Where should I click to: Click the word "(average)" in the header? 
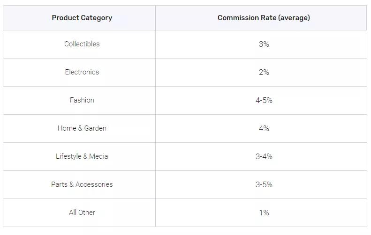(294, 18)
